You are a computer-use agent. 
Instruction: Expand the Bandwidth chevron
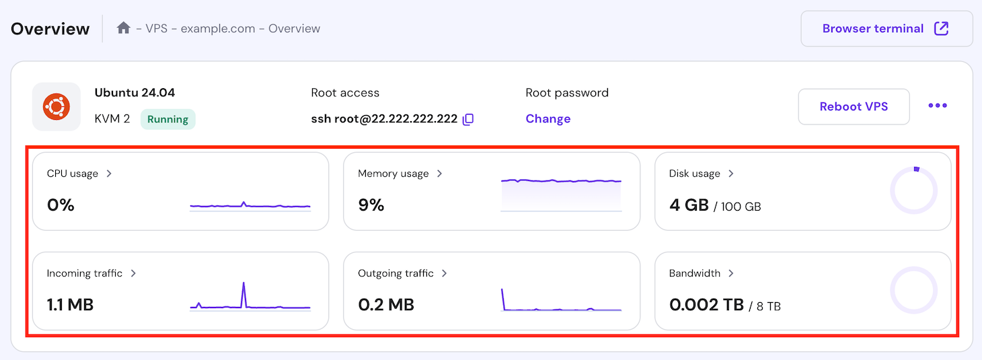pos(731,273)
